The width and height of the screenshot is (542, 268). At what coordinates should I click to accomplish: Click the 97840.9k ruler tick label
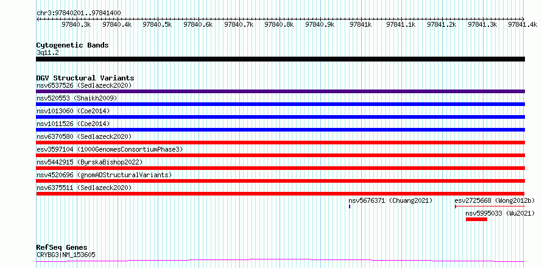(320, 24)
